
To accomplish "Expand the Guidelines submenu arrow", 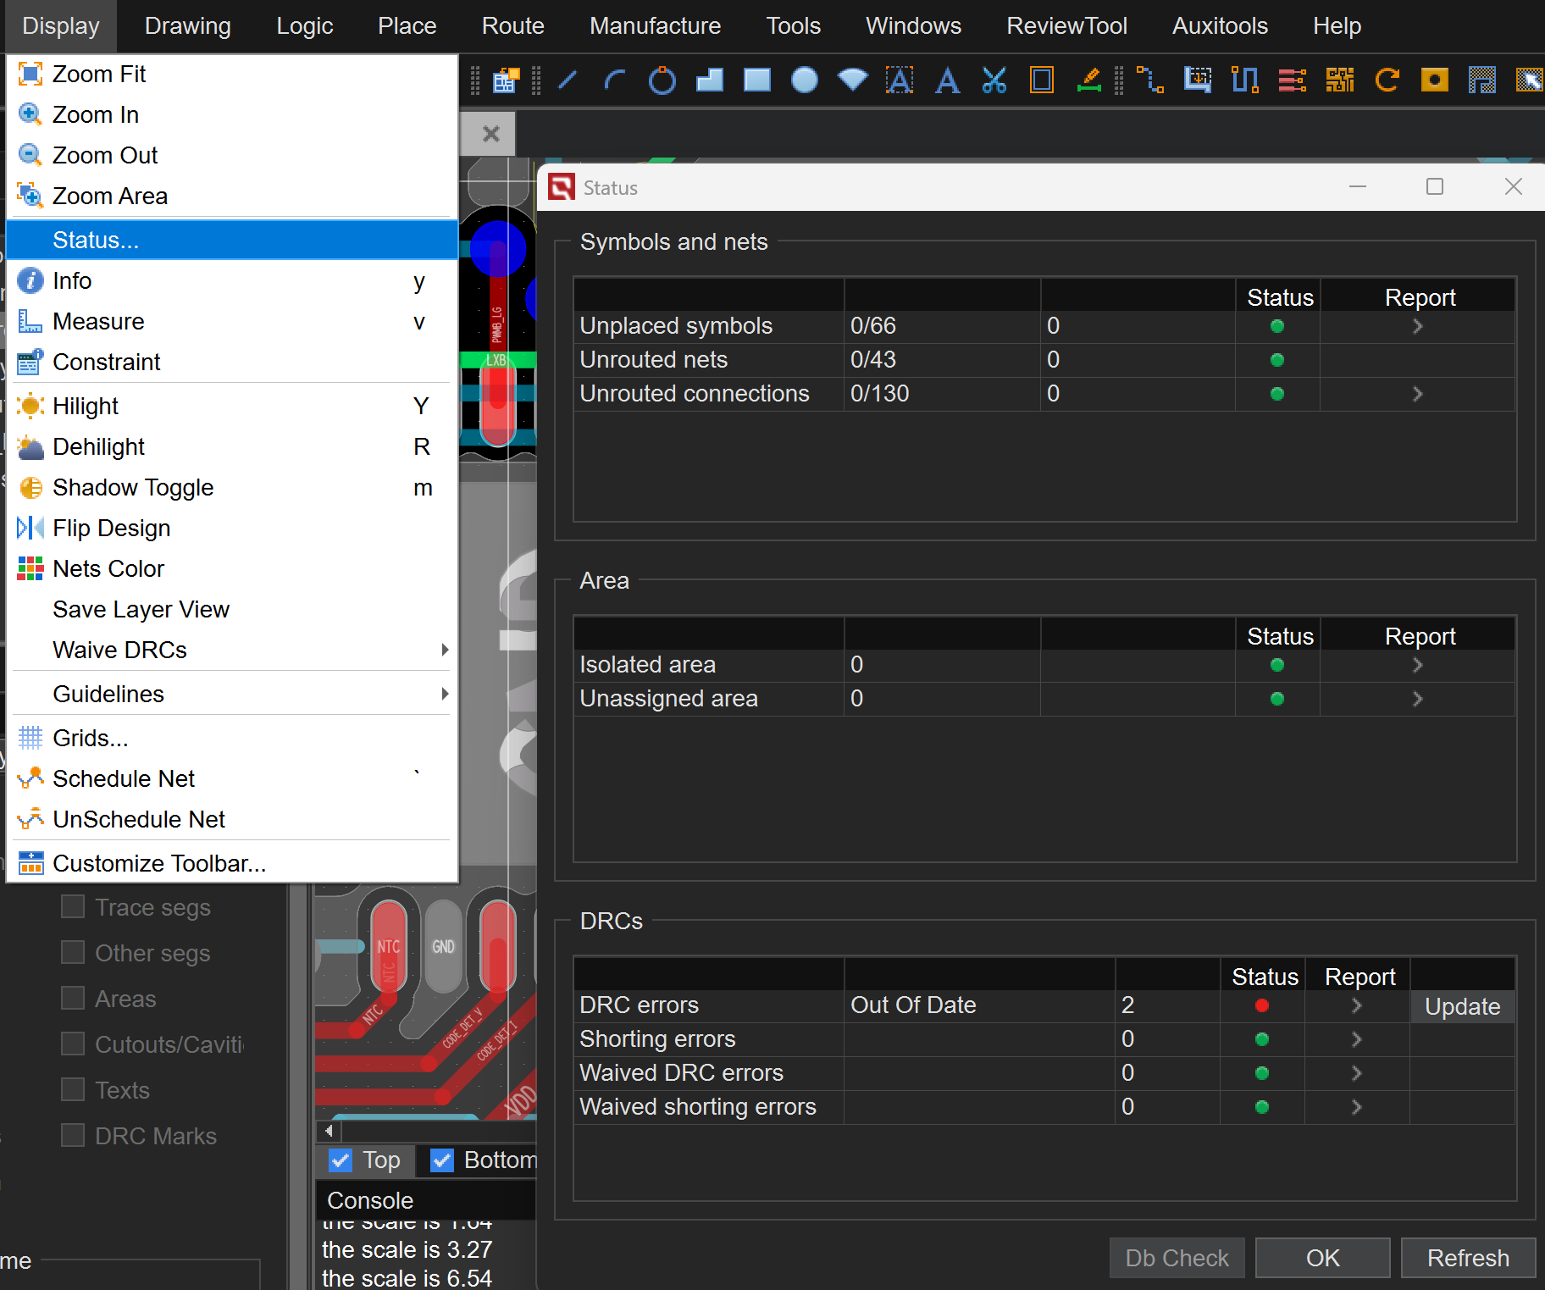I will point(445,694).
